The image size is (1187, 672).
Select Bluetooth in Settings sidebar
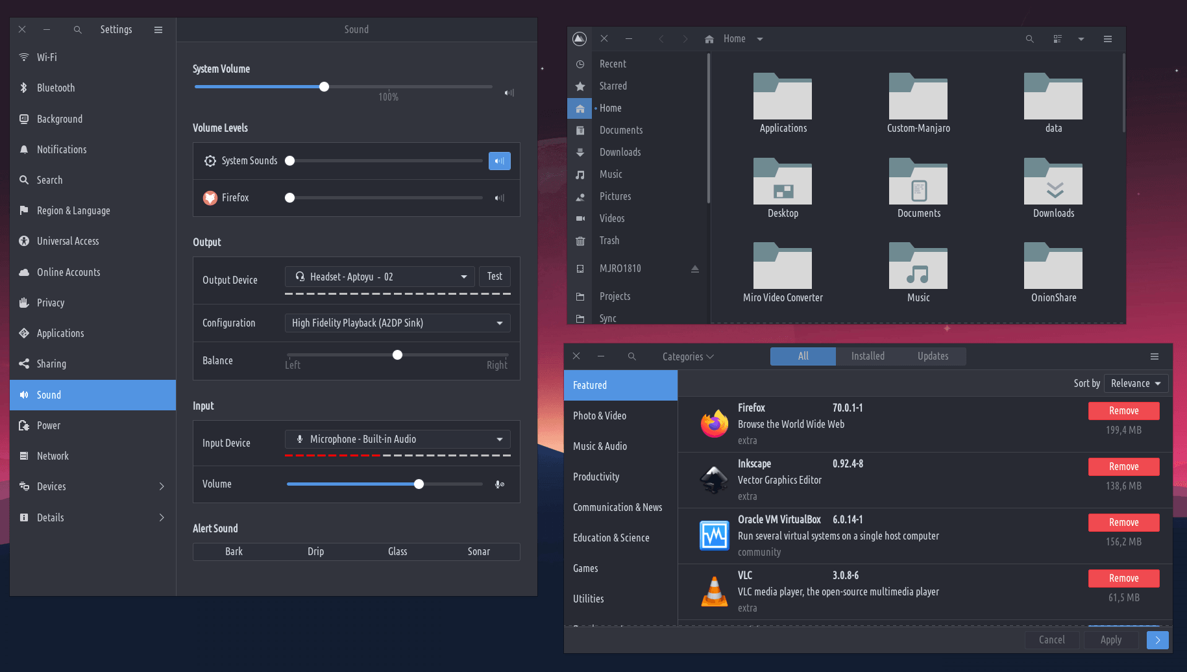point(56,88)
